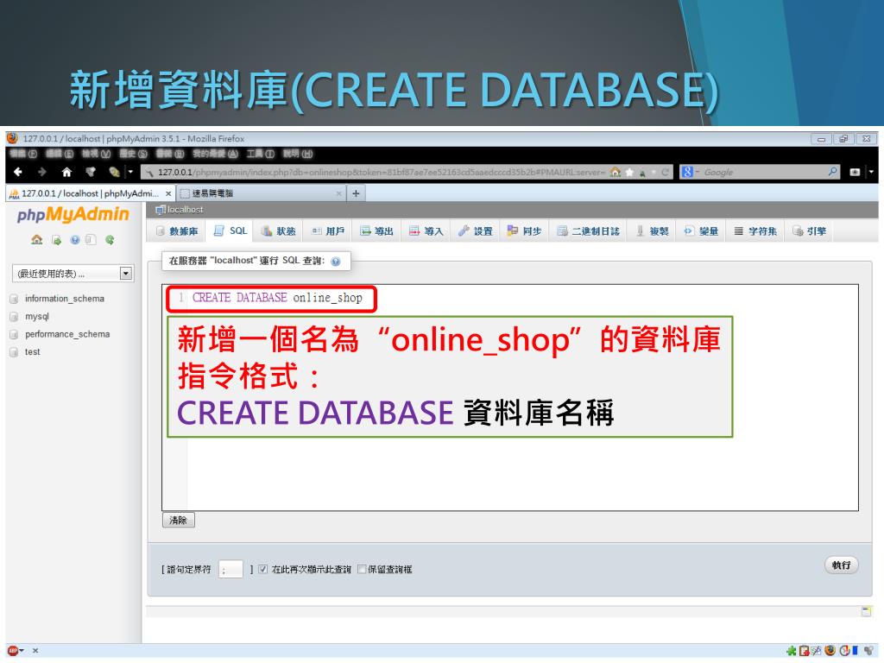Open the 導出 (Export) tab
Screen dimensions: 884x663
coord(376,231)
